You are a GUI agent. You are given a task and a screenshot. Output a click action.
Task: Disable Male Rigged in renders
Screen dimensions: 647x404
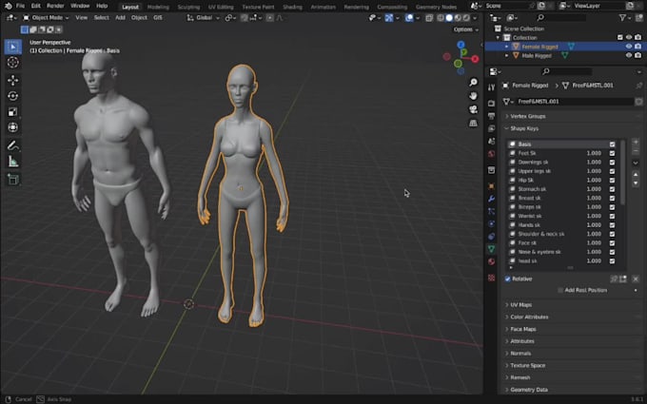point(637,55)
